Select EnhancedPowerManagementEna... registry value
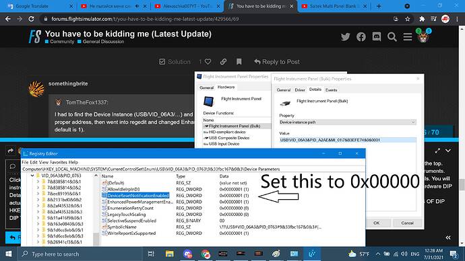The width and height of the screenshot is (465, 261). pyautogui.click(x=139, y=202)
